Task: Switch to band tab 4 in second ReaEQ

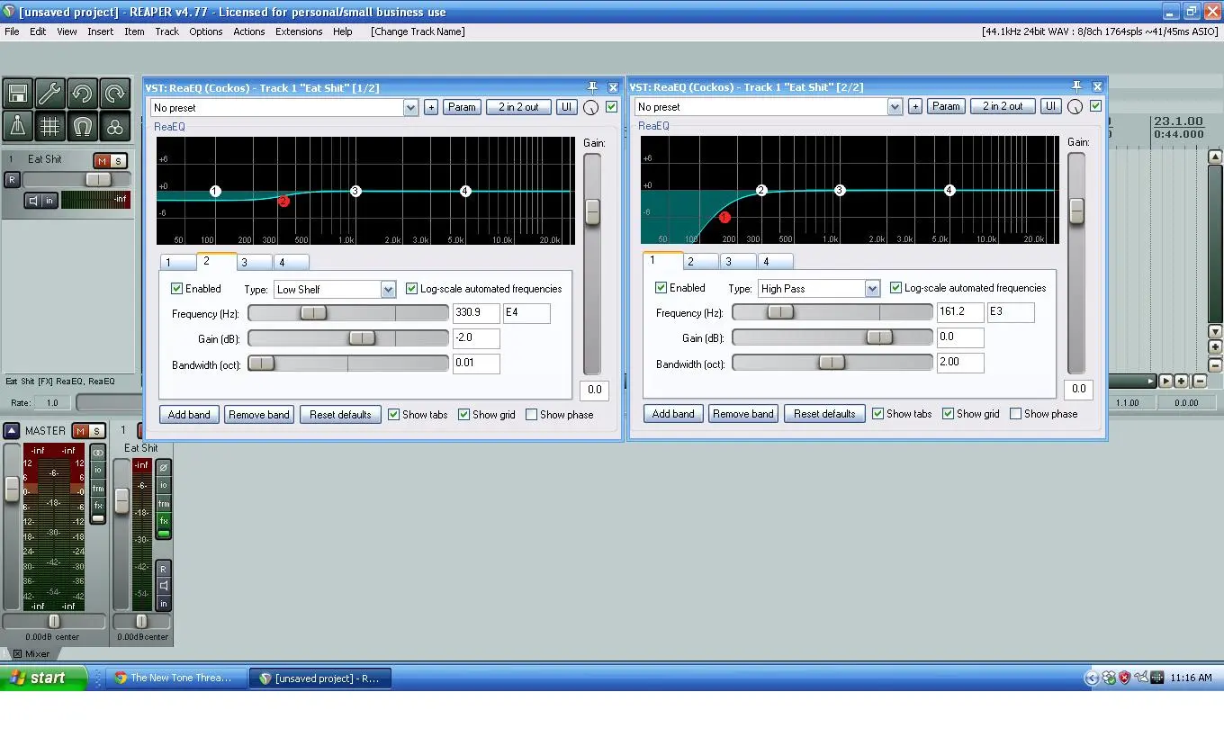Action: pos(774,262)
